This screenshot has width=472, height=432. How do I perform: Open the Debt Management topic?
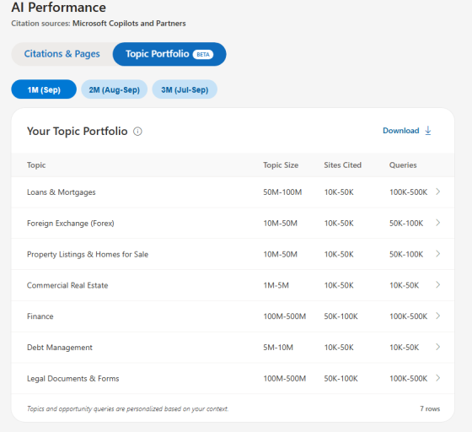tap(60, 348)
